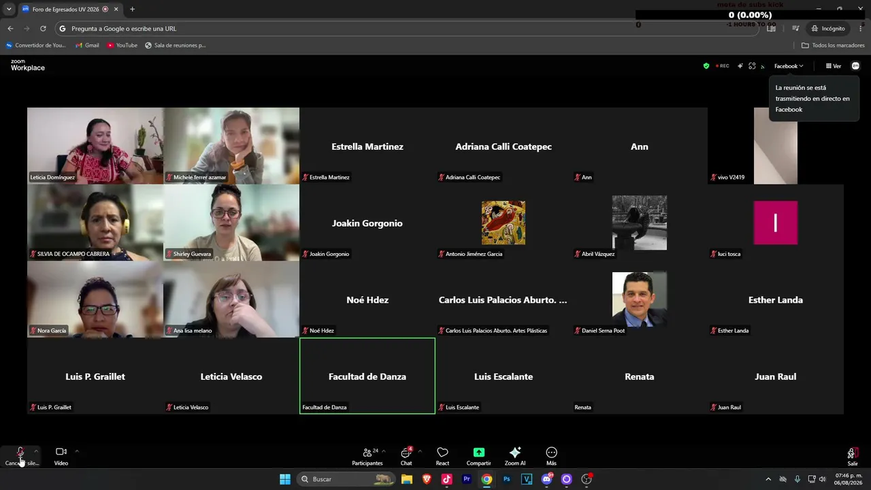Click the Incógnito button

[x=828, y=29]
